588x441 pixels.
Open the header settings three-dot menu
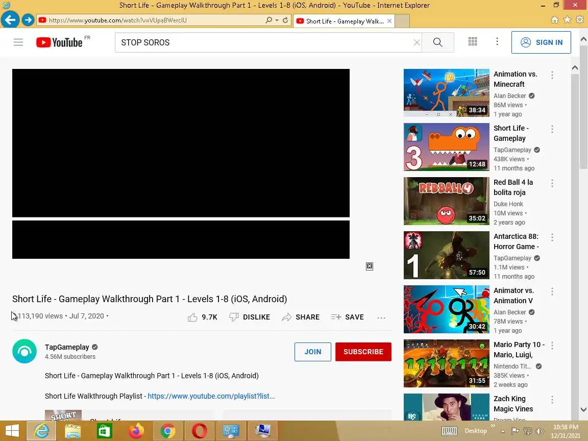[497, 42]
